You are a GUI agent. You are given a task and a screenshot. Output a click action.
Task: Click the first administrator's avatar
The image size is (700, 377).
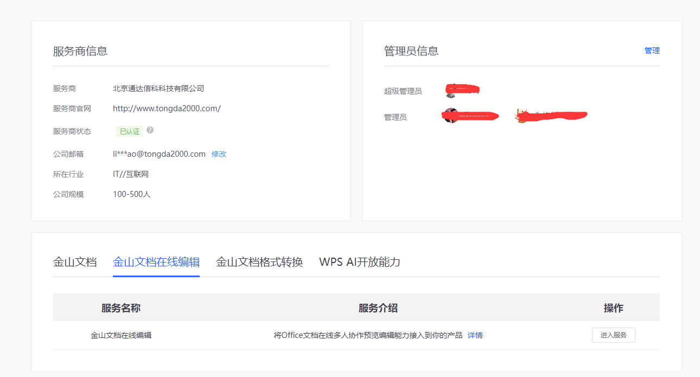(450, 116)
